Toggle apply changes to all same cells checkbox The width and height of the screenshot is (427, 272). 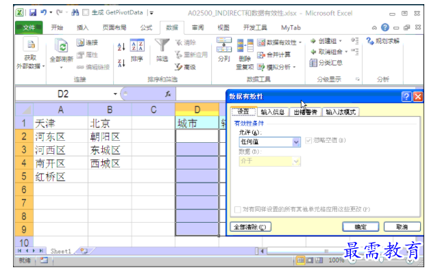pos(237,209)
